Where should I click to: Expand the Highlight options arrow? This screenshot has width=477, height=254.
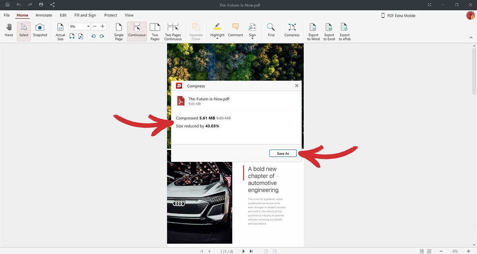point(217,39)
